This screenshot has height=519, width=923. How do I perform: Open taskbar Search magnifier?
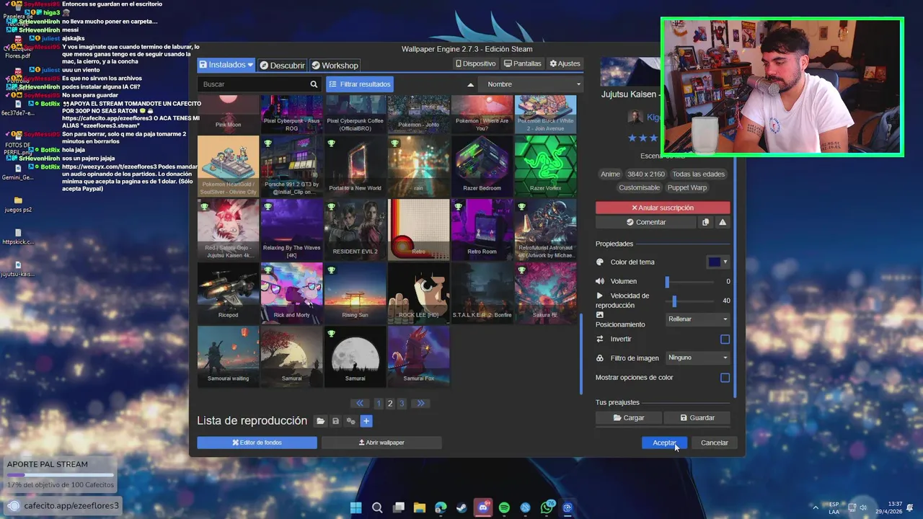point(377,507)
